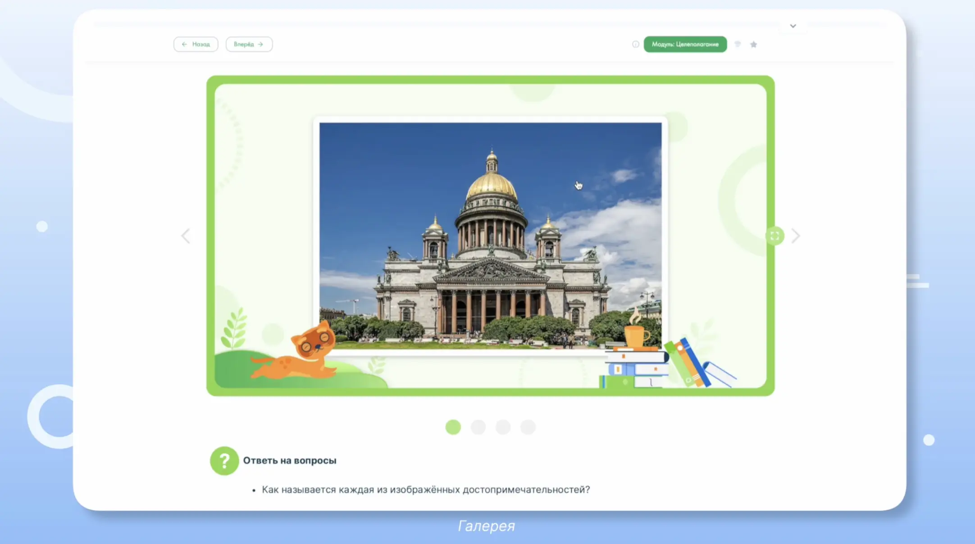
Task: Click the info icon beside the module badge
Action: [x=636, y=44]
